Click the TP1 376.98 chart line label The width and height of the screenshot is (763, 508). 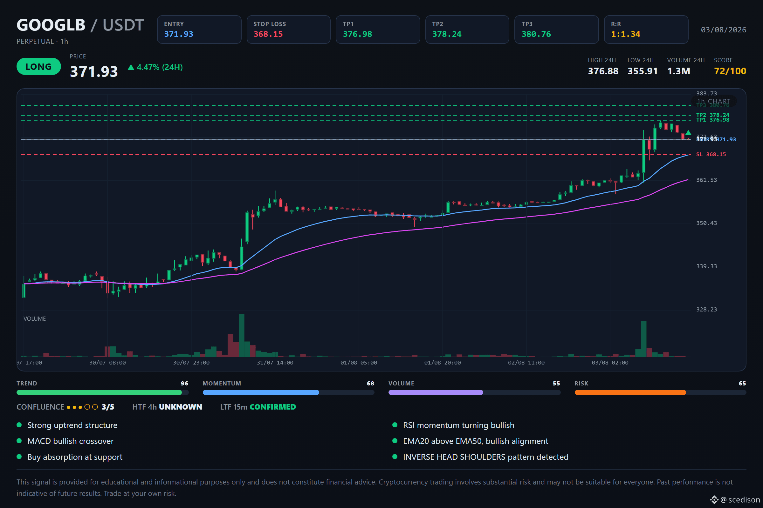[712, 120]
